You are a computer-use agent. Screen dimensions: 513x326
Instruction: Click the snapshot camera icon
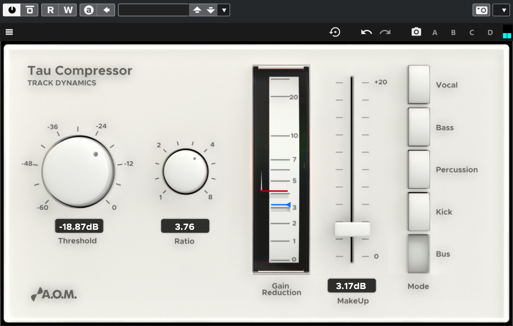click(x=416, y=32)
